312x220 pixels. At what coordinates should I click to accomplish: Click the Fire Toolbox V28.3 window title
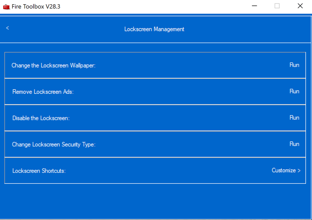[x=36, y=6]
